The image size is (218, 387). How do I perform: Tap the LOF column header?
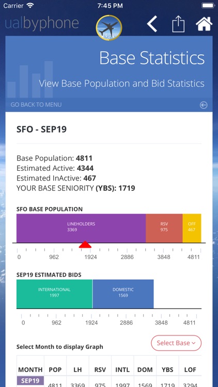coord(190,370)
